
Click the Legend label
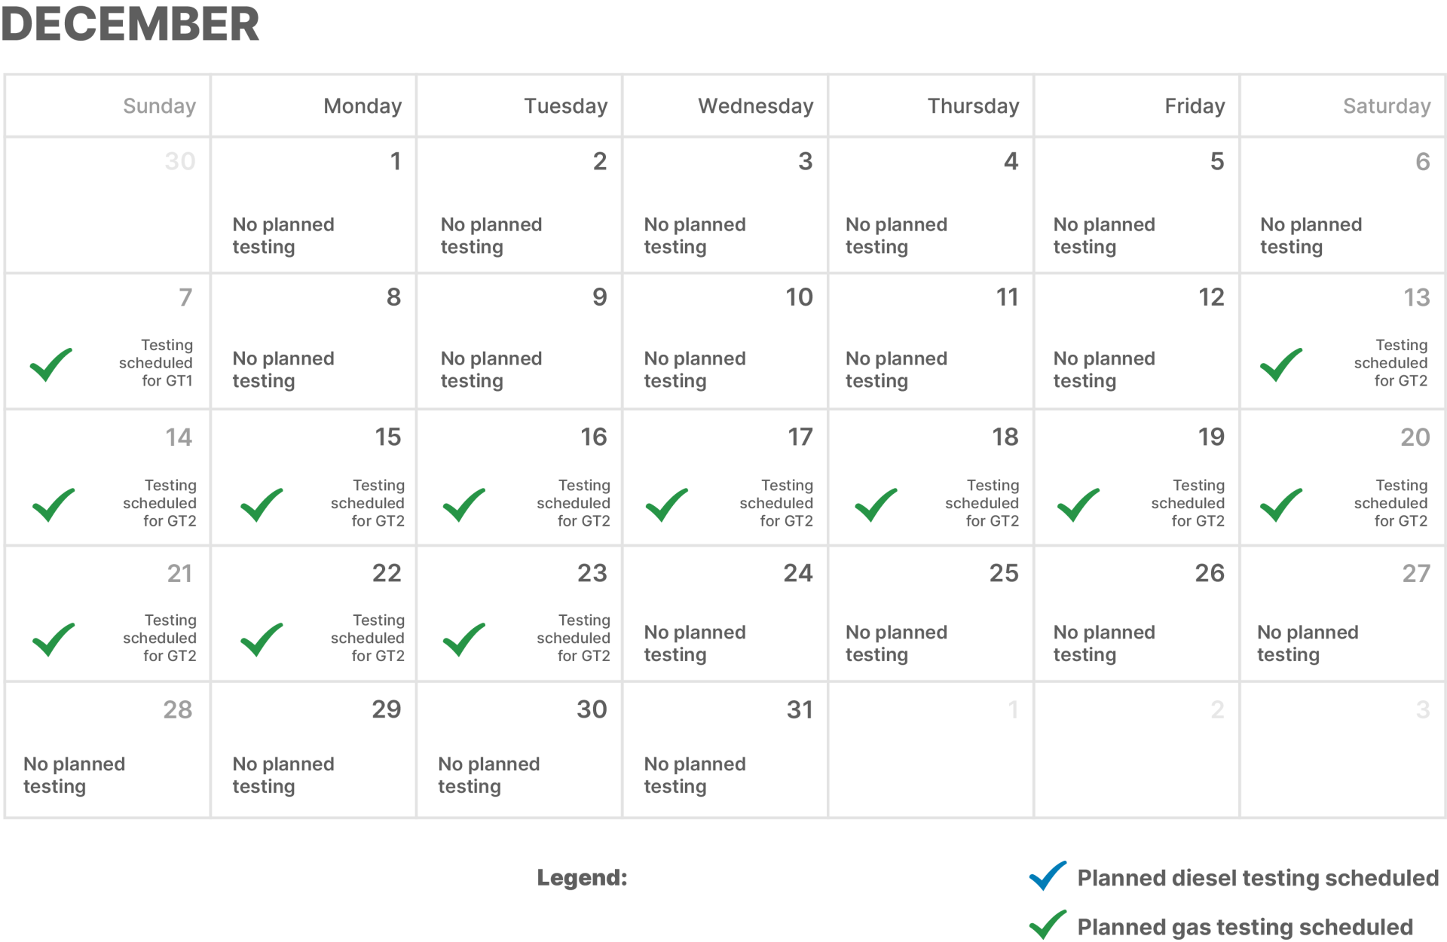[582, 878]
